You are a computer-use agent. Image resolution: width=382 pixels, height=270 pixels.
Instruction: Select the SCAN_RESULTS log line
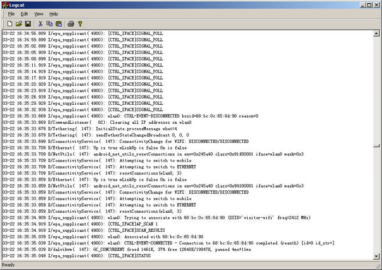coord(84,230)
